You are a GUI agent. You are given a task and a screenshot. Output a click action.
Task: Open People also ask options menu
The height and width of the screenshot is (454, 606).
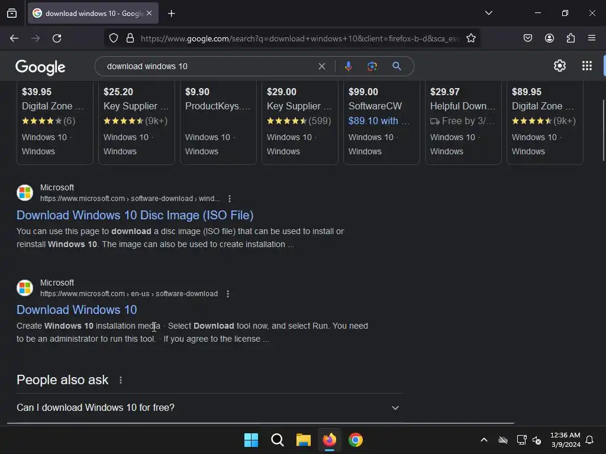point(121,380)
